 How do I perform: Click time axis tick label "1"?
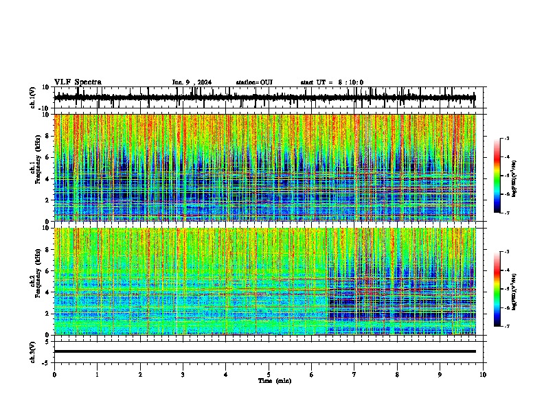pyautogui.click(x=97, y=375)
